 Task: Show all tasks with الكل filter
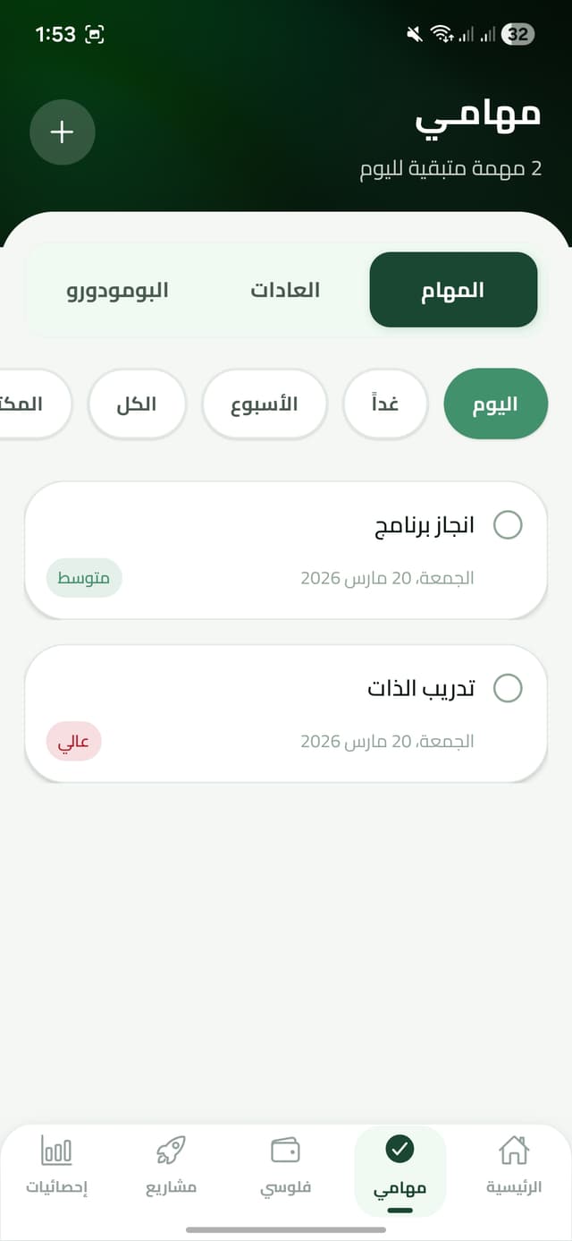point(138,404)
